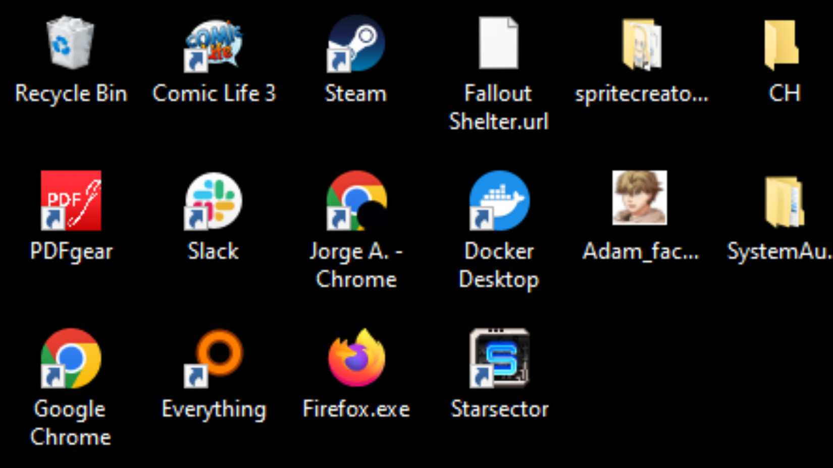Image resolution: width=833 pixels, height=468 pixels.
Task: Click the "Firefox.exe" label text
Action: click(x=356, y=408)
